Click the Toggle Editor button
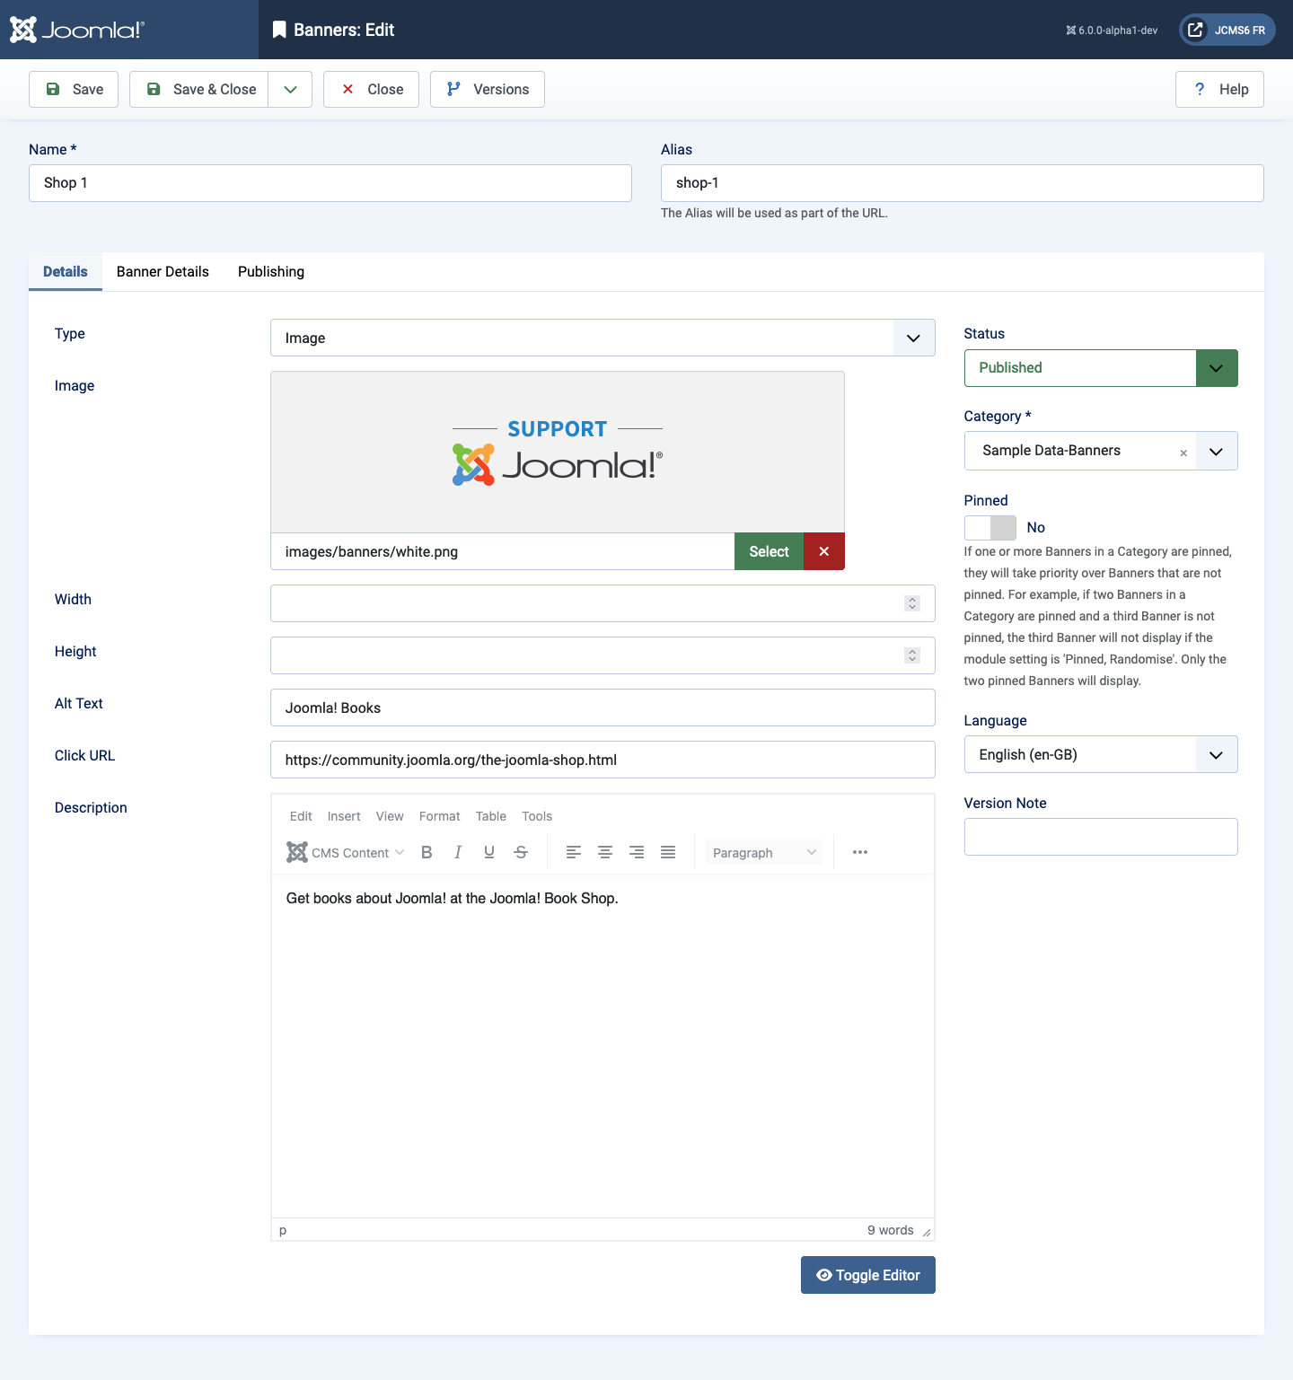 [868, 1275]
